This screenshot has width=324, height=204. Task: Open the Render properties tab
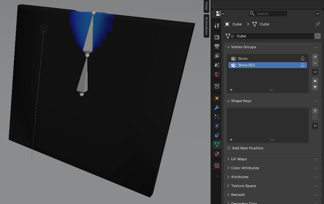pos(217,37)
